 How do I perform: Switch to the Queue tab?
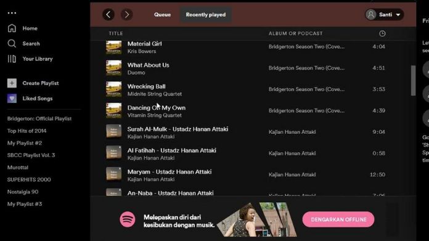click(162, 15)
